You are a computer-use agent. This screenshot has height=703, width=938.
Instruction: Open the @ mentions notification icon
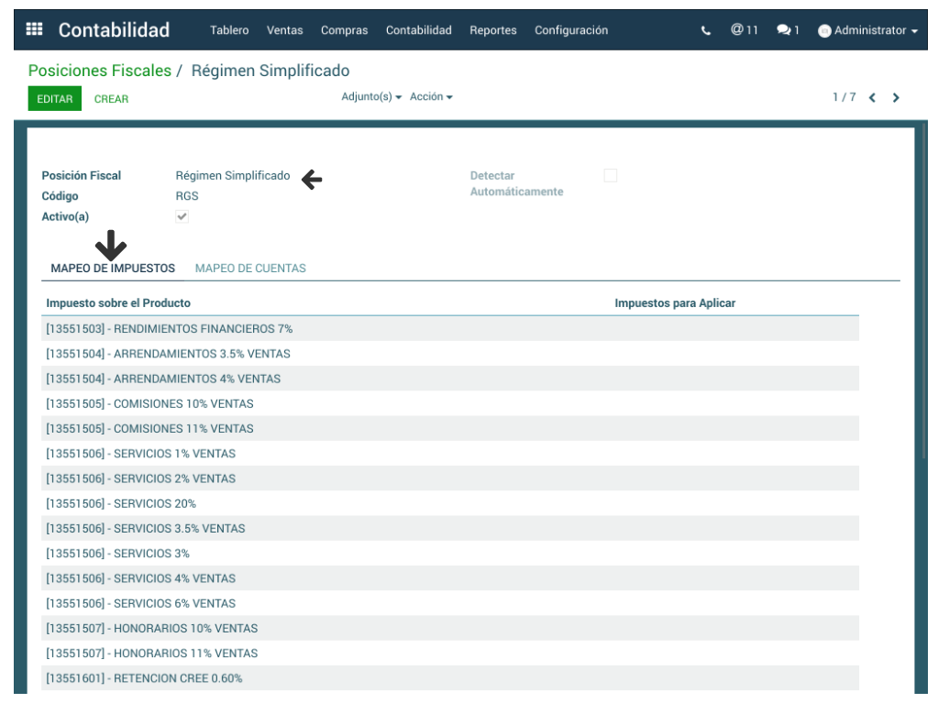744,30
